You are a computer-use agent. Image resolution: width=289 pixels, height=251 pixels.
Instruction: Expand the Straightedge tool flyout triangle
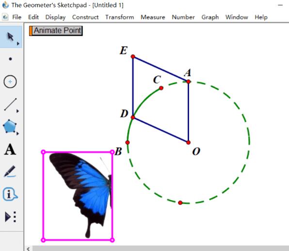click(x=17, y=111)
